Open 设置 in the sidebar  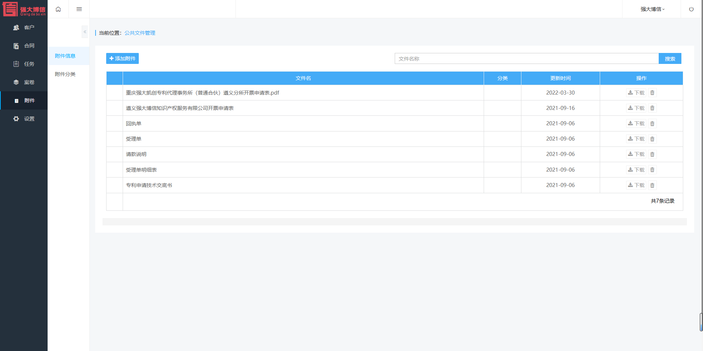coord(24,119)
